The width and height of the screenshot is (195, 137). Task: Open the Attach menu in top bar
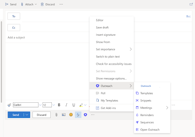point(29,4)
